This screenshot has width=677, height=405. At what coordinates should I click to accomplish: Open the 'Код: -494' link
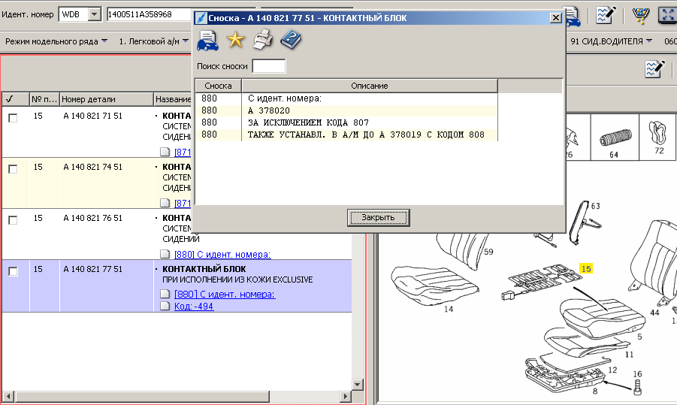pos(194,307)
